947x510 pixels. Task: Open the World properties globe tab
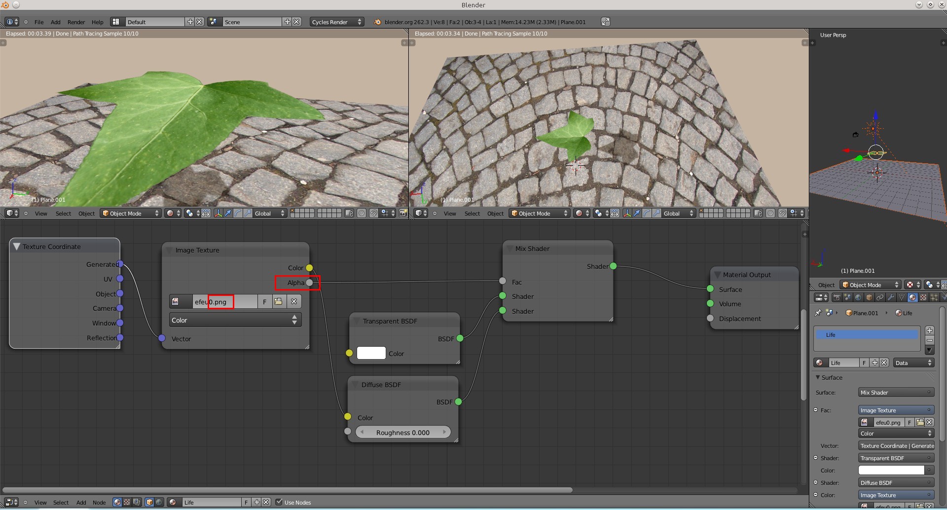coord(858,297)
